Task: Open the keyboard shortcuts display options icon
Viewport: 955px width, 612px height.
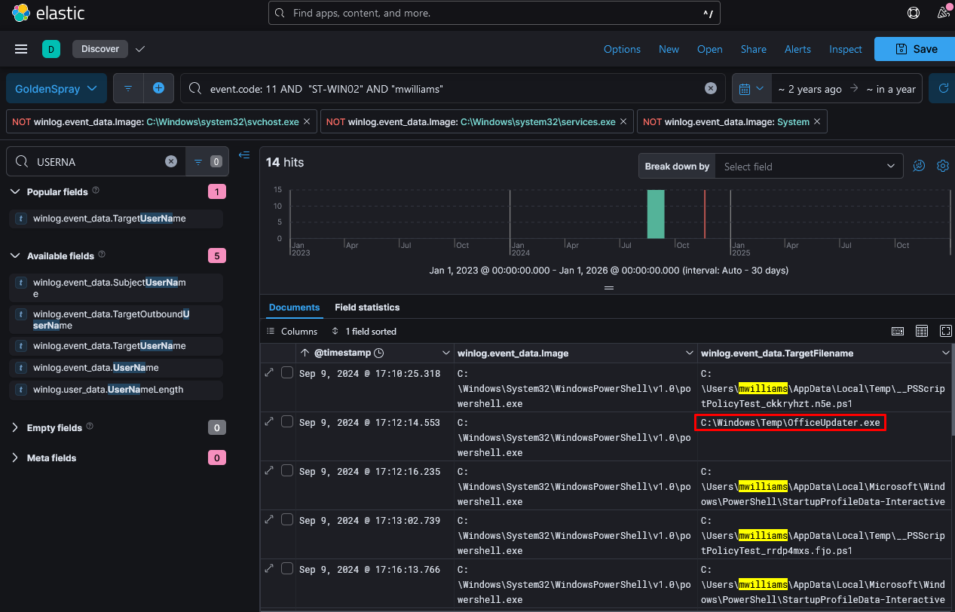Action: [x=898, y=331]
